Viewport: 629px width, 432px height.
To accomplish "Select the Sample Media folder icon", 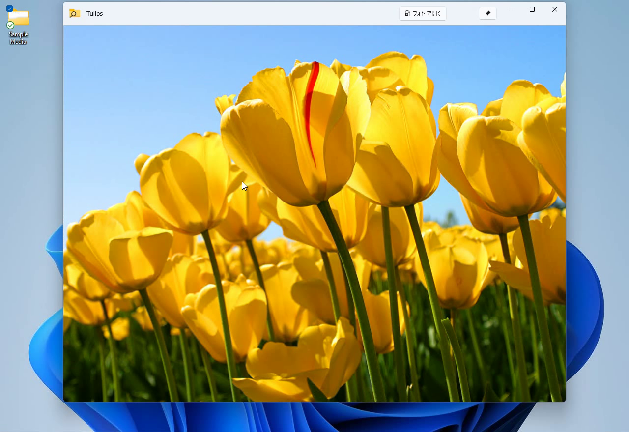I will coord(18,18).
